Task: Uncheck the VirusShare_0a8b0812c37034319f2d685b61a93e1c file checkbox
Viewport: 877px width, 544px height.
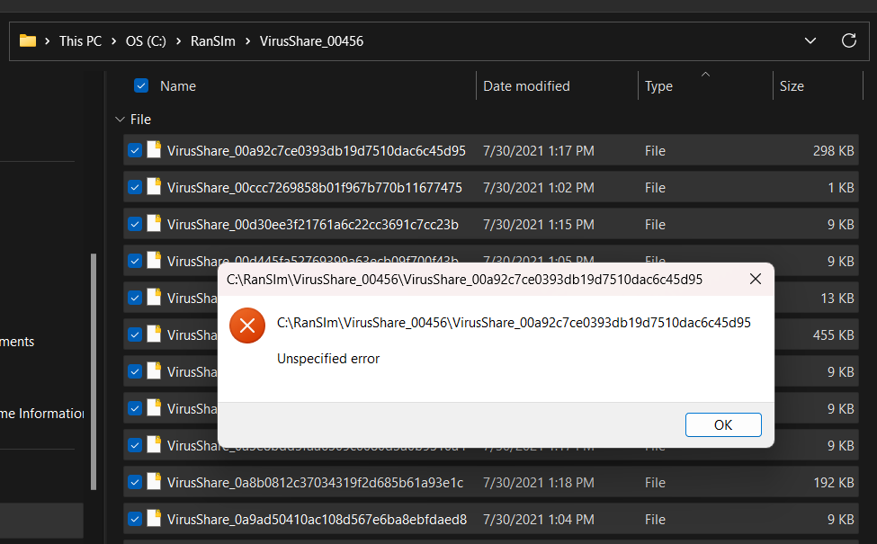Action: (135, 483)
